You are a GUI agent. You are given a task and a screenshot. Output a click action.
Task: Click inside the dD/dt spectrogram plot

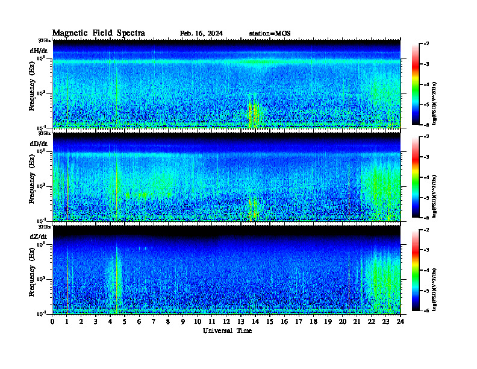[x=226, y=177]
